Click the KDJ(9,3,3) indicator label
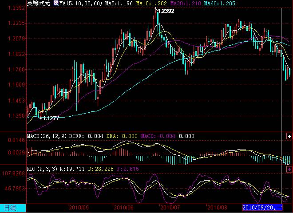The height and width of the screenshot is (213, 293). pos(42,169)
